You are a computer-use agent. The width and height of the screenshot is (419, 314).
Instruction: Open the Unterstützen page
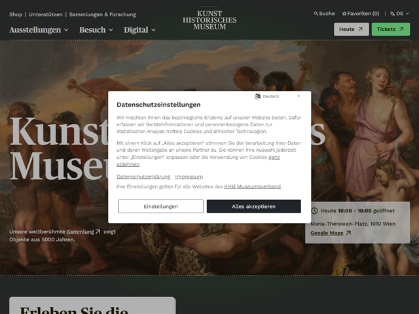[x=46, y=14]
